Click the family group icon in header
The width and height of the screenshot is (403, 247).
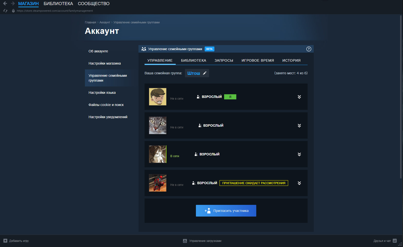(144, 49)
